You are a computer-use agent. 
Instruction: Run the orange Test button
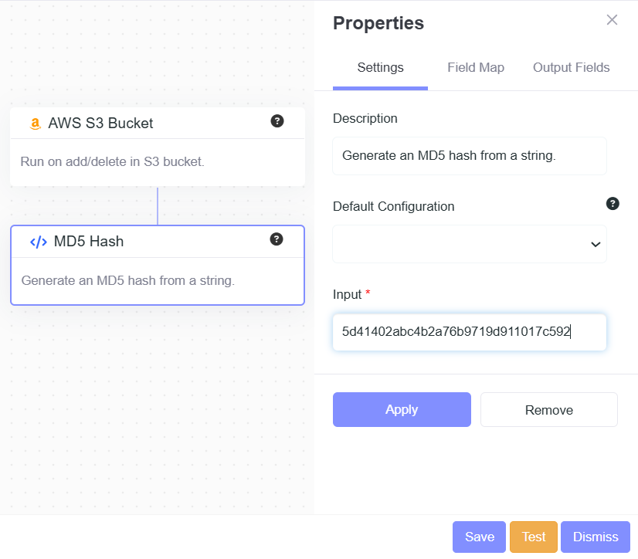tap(534, 537)
